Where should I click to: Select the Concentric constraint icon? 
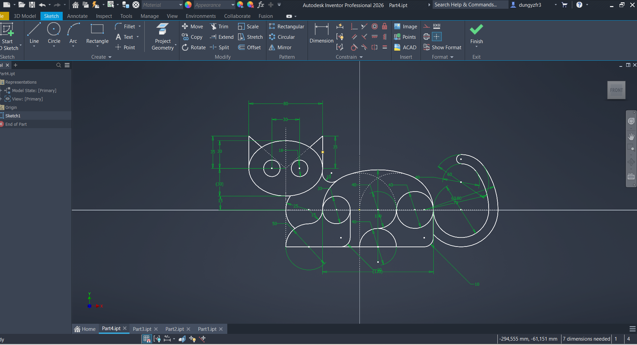[x=374, y=26]
